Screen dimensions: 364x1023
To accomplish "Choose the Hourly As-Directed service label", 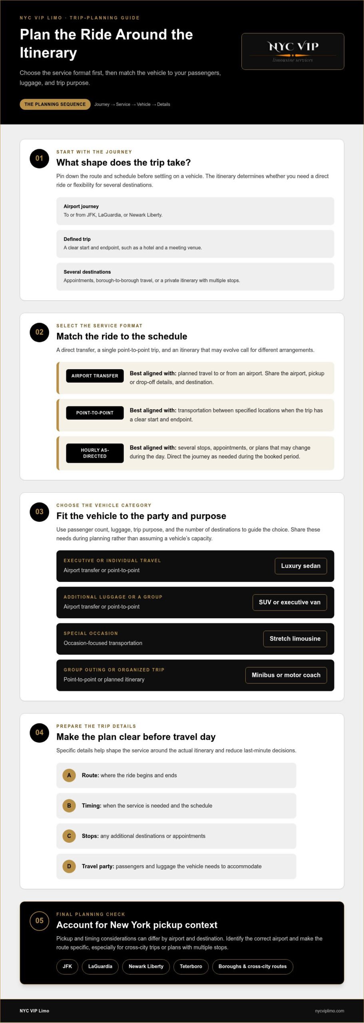I will pos(95,453).
